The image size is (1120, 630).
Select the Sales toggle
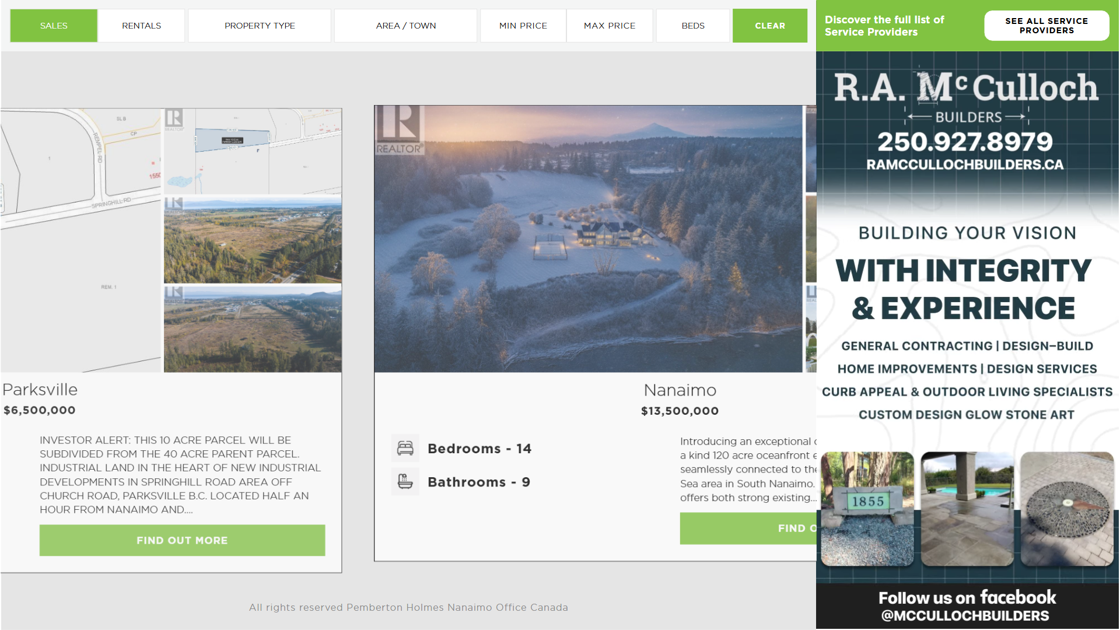tap(54, 26)
